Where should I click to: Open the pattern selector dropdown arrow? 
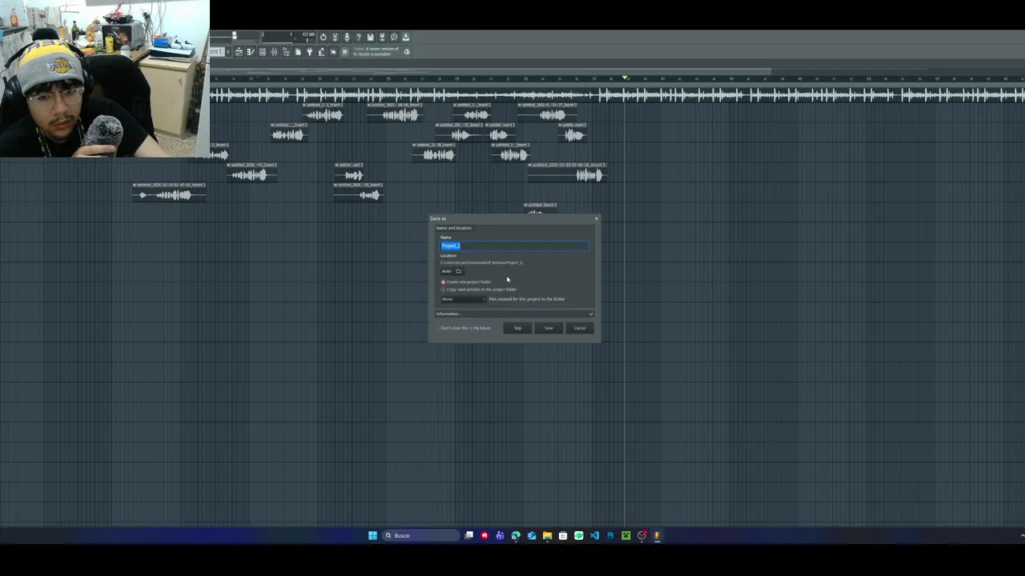pos(228,52)
